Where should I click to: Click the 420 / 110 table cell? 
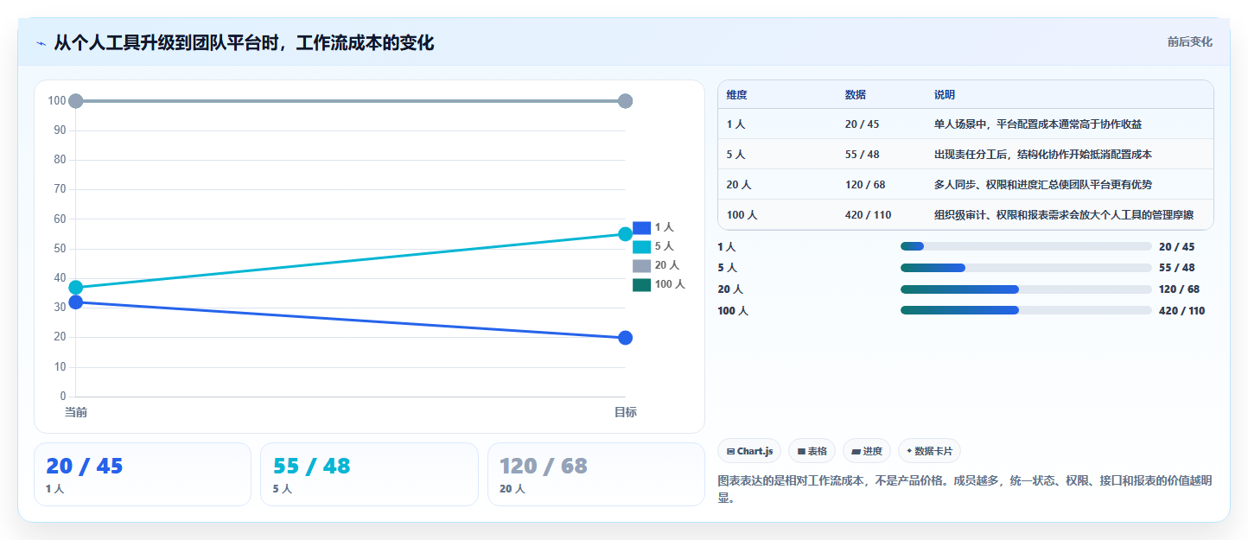869,215
